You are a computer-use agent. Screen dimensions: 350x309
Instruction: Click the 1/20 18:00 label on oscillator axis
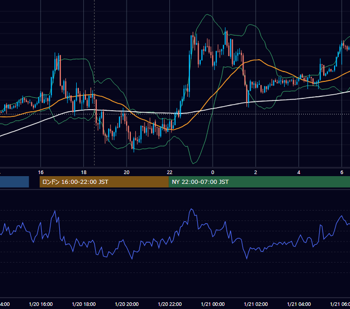[84, 304]
